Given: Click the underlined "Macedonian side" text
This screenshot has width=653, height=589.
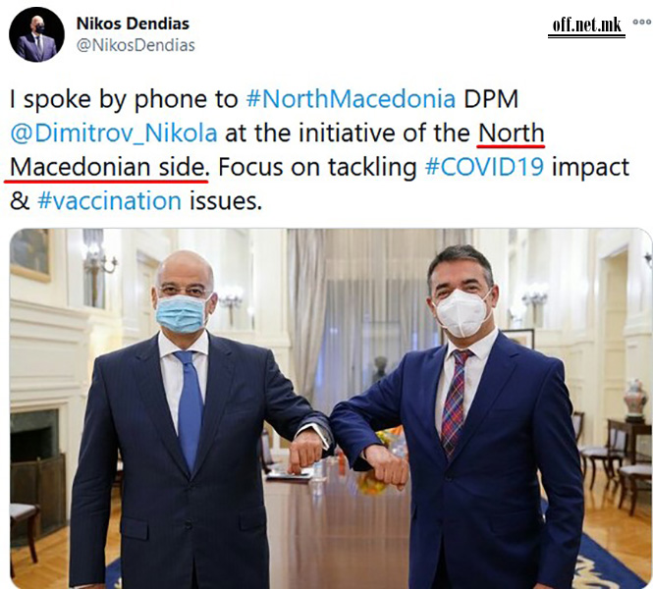Looking at the screenshot, I should tap(107, 168).
